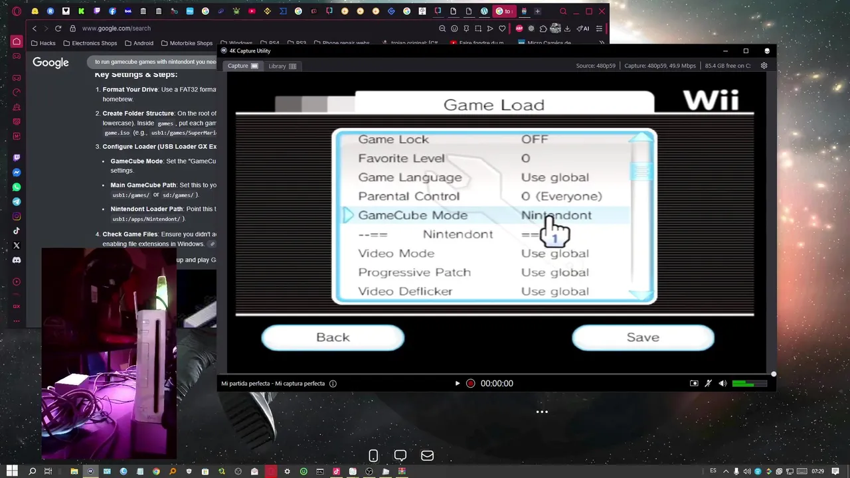
Task: Bookmark page with the heart icon
Action: point(502,29)
